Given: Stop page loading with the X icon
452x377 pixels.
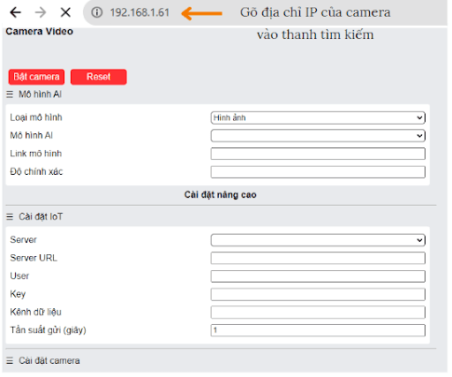Looking at the screenshot, I should pyautogui.click(x=65, y=12).
